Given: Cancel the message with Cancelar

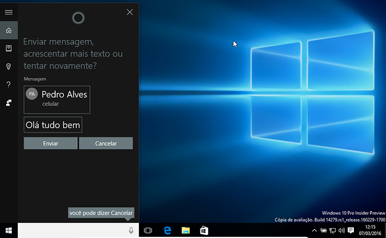Looking at the screenshot, I should [106, 143].
